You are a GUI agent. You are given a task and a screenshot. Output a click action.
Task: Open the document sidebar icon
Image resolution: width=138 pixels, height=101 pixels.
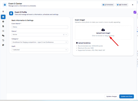[x=3, y=26]
